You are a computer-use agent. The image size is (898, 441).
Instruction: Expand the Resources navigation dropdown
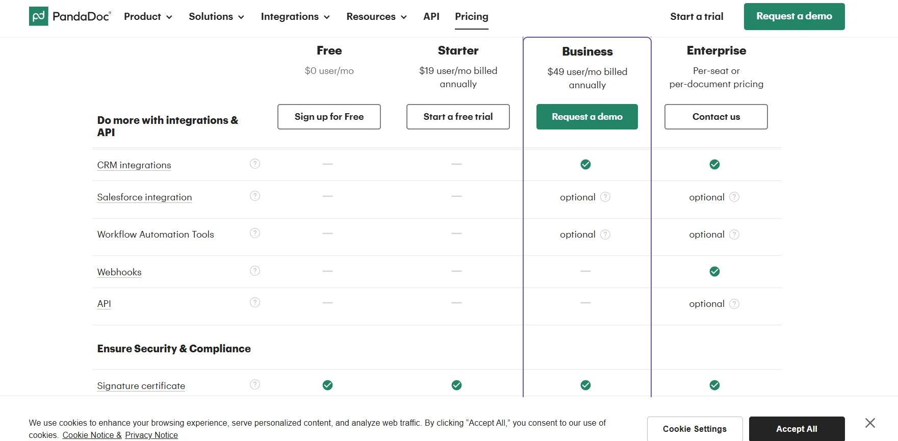(376, 16)
